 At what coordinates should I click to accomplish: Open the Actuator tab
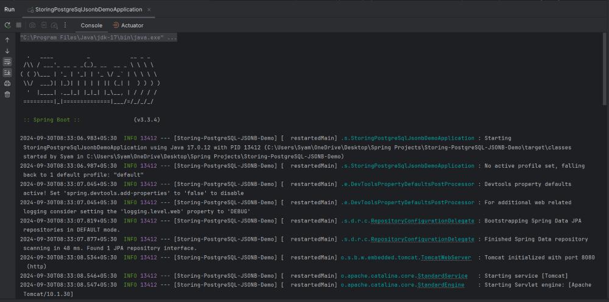coord(128,26)
